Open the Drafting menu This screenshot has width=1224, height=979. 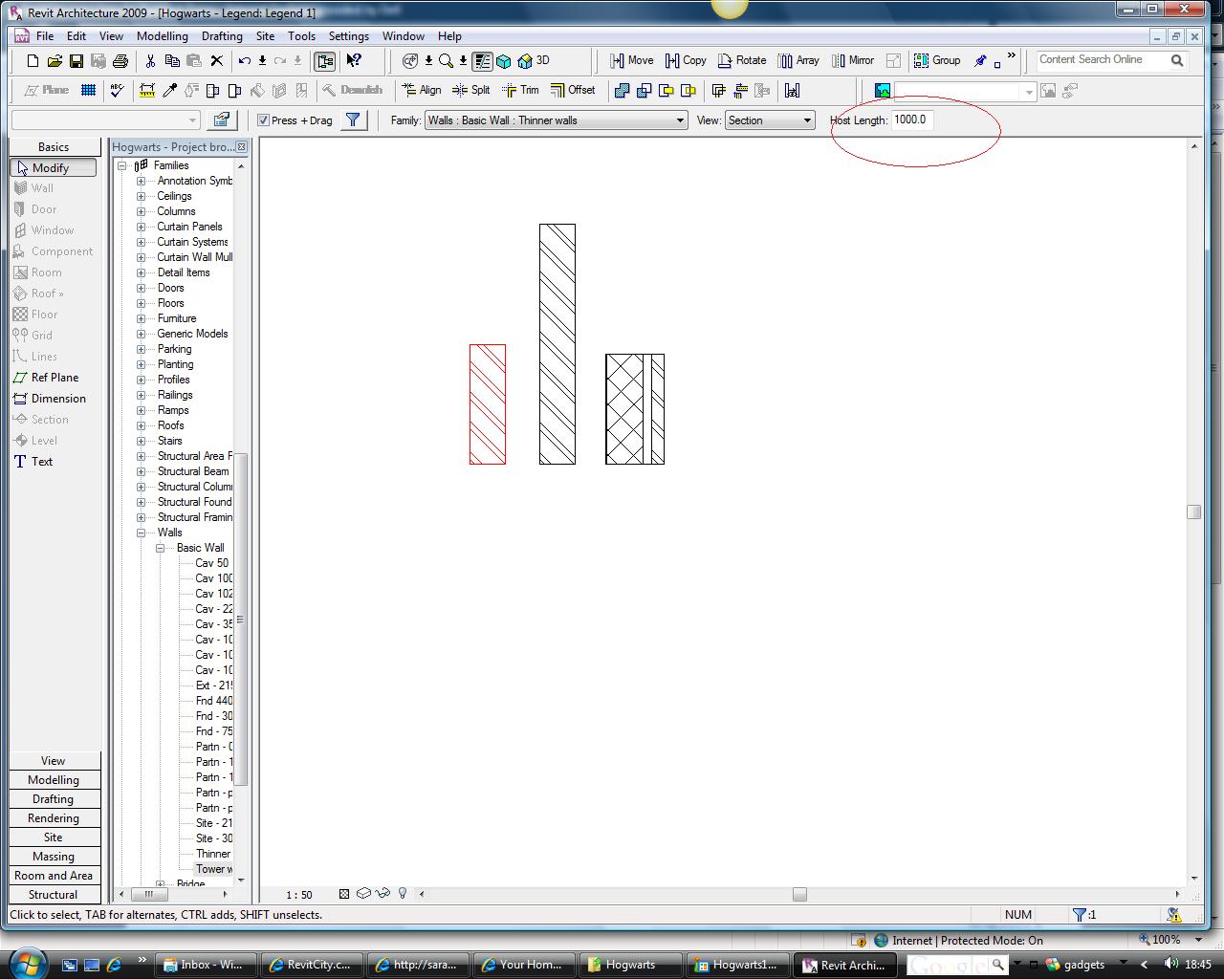pyautogui.click(x=222, y=36)
